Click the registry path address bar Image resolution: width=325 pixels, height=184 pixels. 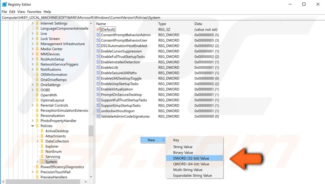pyautogui.click(x=162, y=18)
